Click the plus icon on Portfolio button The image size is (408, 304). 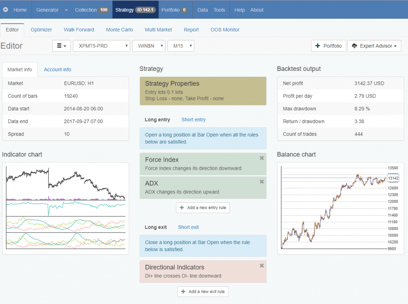point(318,46)
